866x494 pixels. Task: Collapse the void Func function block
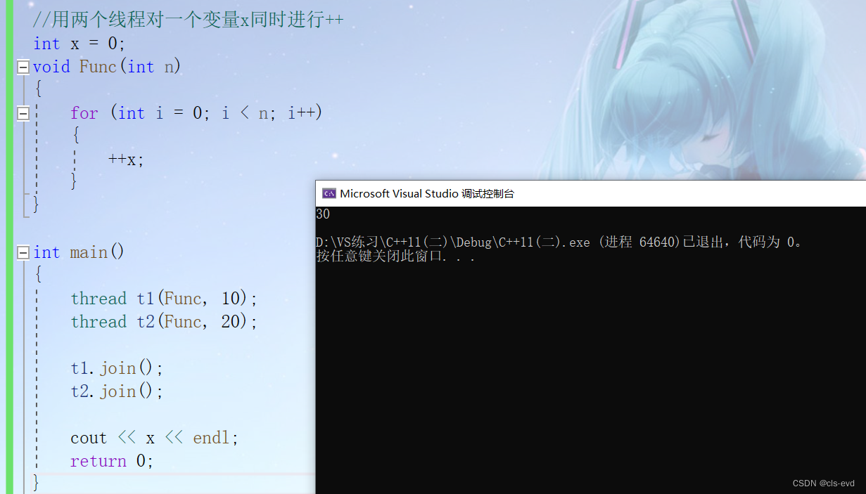tap(23, 67)
